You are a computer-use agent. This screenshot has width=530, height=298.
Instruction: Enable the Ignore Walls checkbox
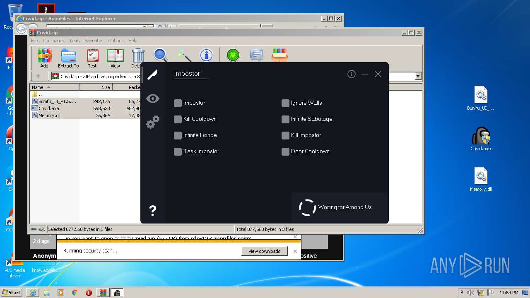285,103
